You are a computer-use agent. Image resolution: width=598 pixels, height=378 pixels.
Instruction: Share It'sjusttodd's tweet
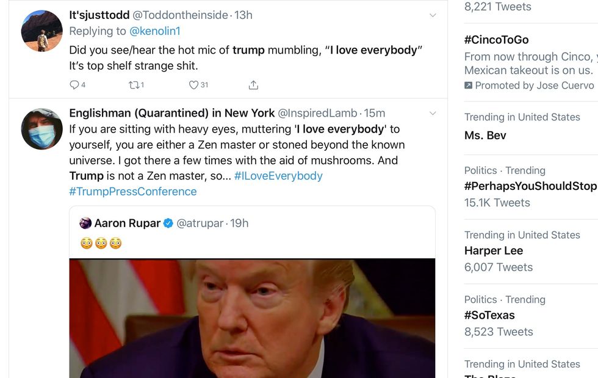coord(254,85)
